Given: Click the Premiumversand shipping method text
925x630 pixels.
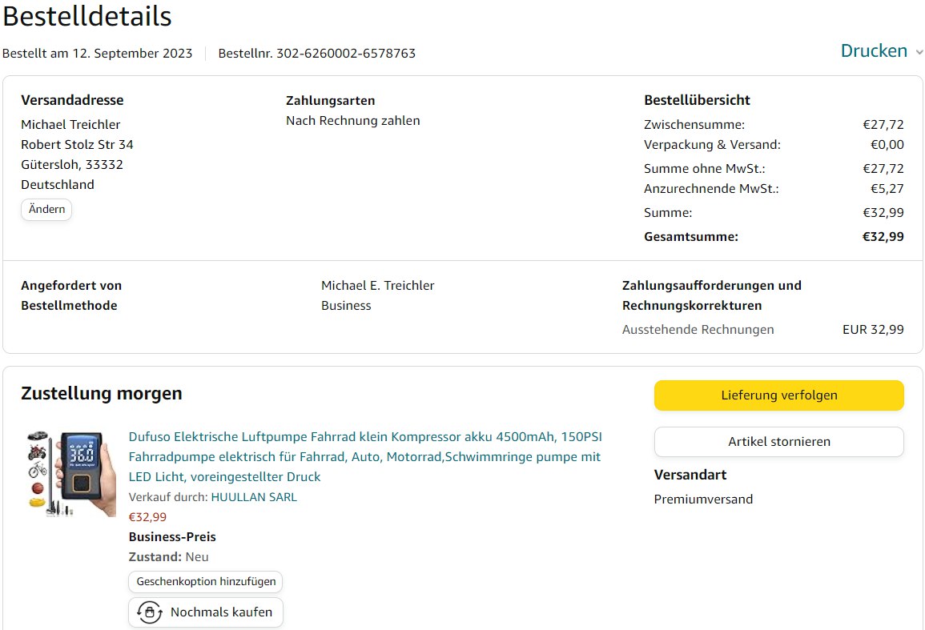Looking at the screenshot, I should pyautogui.click(x=703, y=500).
